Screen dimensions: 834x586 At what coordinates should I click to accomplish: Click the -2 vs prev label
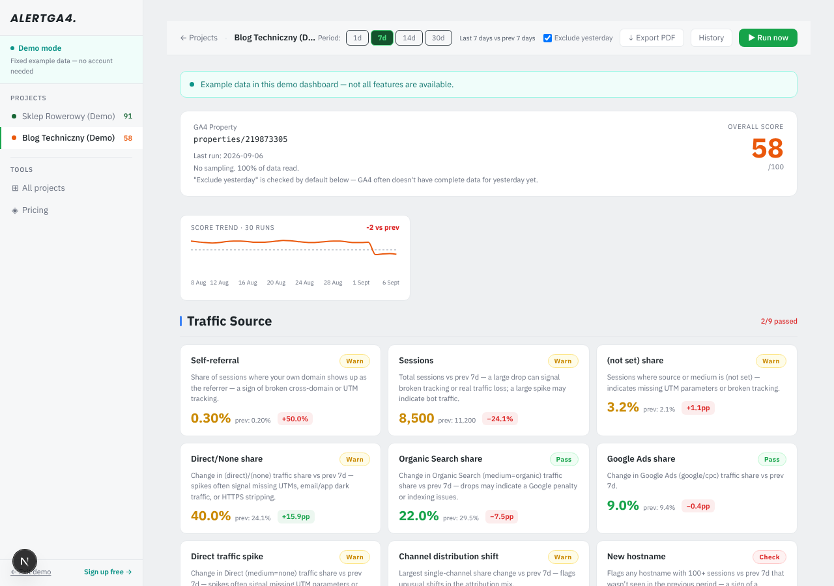click(x=382, y=227)
